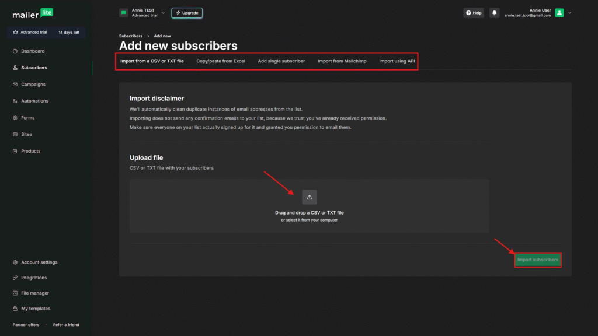
Task: Expand the Annie TEST account dropdown
Action: [163, 13]
